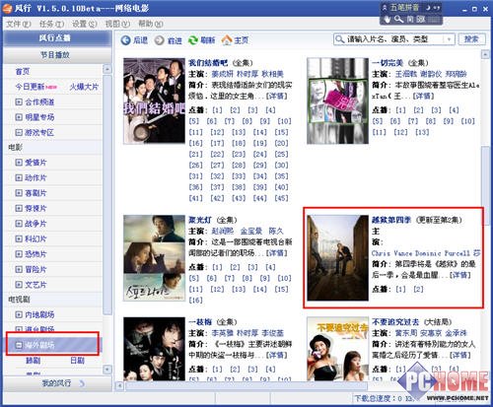The image size is (493, 407).
Task: Click the 后退 back arrow icon
Action: 125,40
